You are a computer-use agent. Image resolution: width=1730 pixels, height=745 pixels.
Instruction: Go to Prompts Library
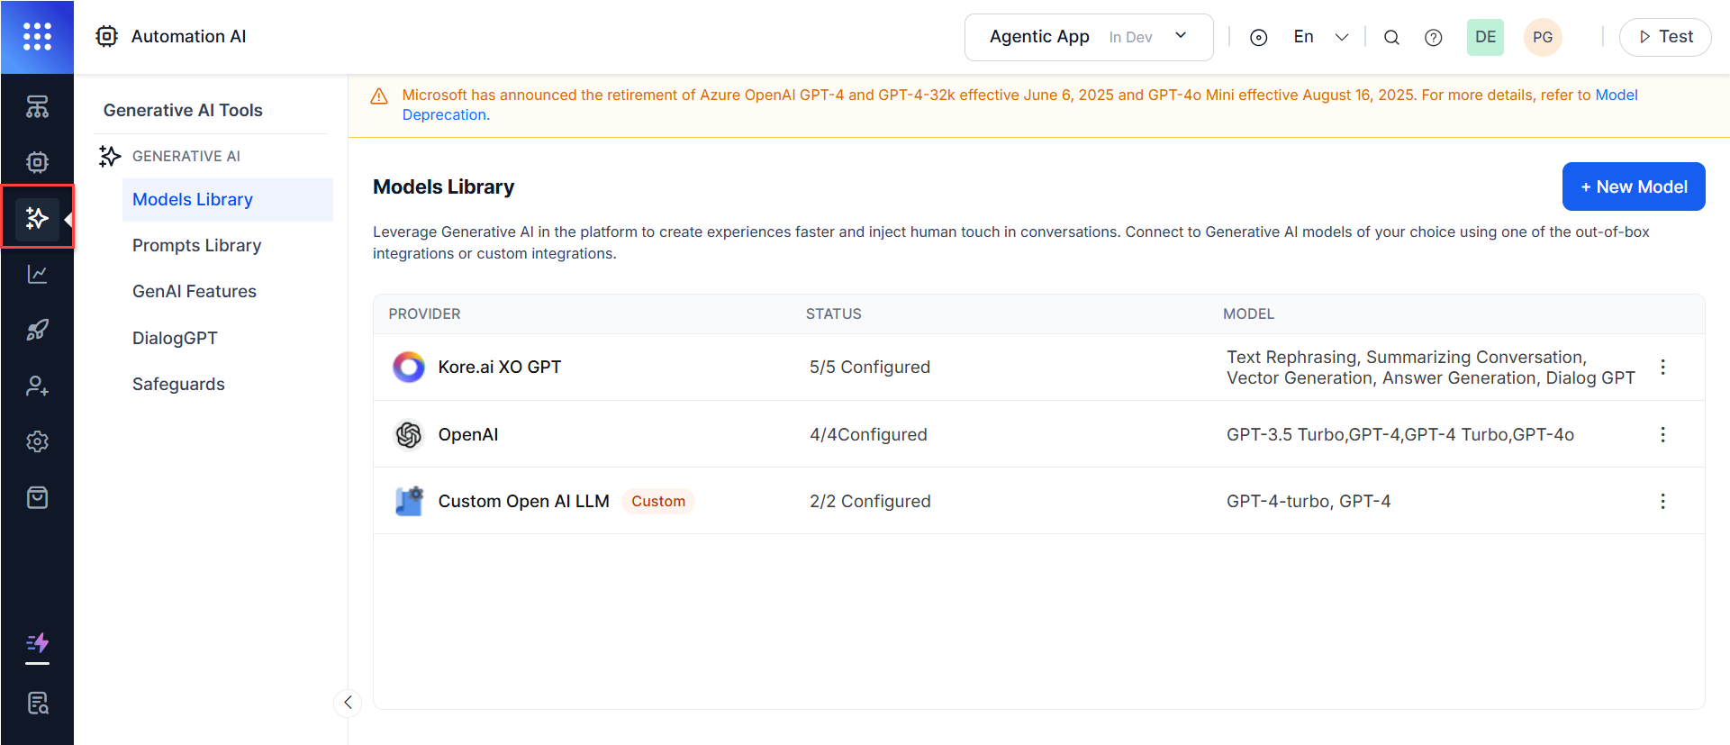(x=196, y=245)
